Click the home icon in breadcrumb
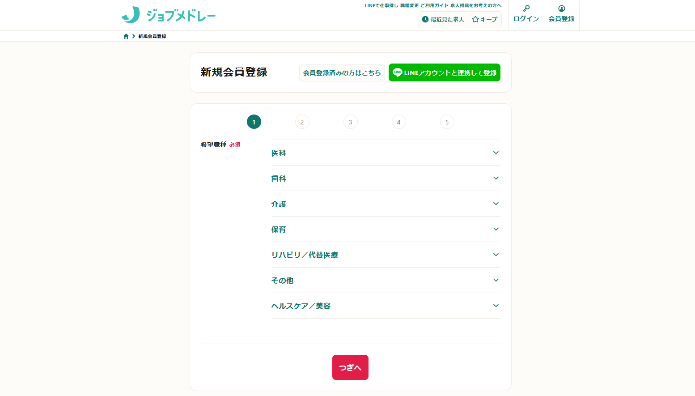Viewport: 695px width, 396px height. (126, 36)
